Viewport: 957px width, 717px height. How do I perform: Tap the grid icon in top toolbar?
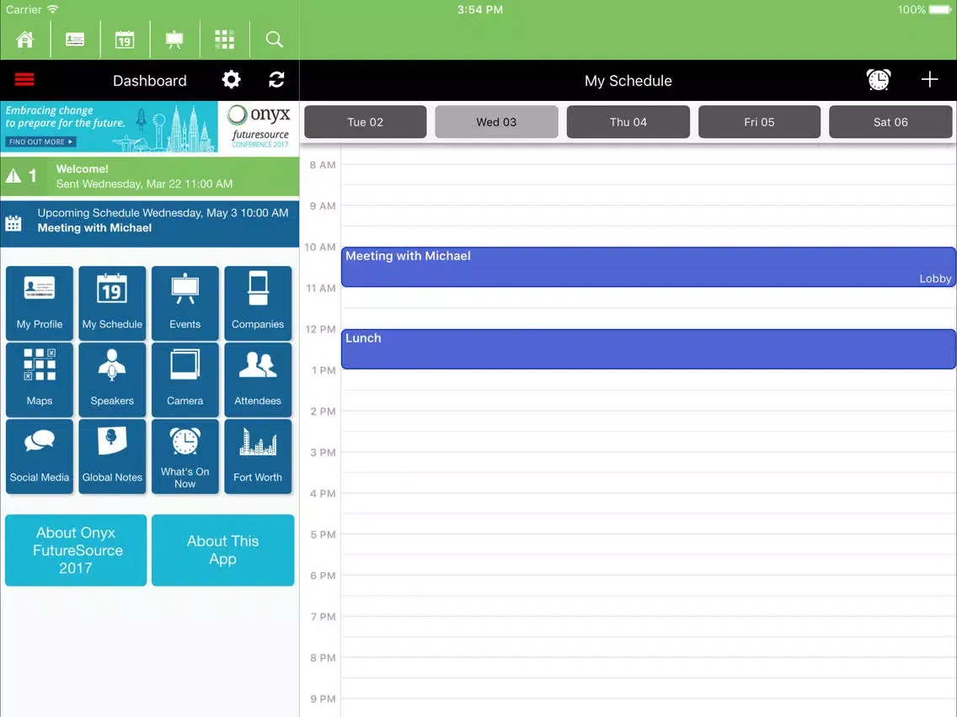click(x=225, y=40)
